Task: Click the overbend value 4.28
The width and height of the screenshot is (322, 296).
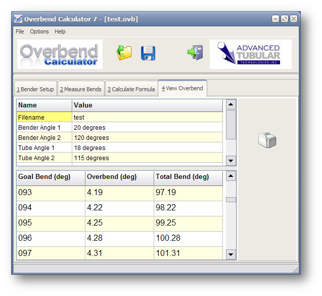Action: pos(119,239)
